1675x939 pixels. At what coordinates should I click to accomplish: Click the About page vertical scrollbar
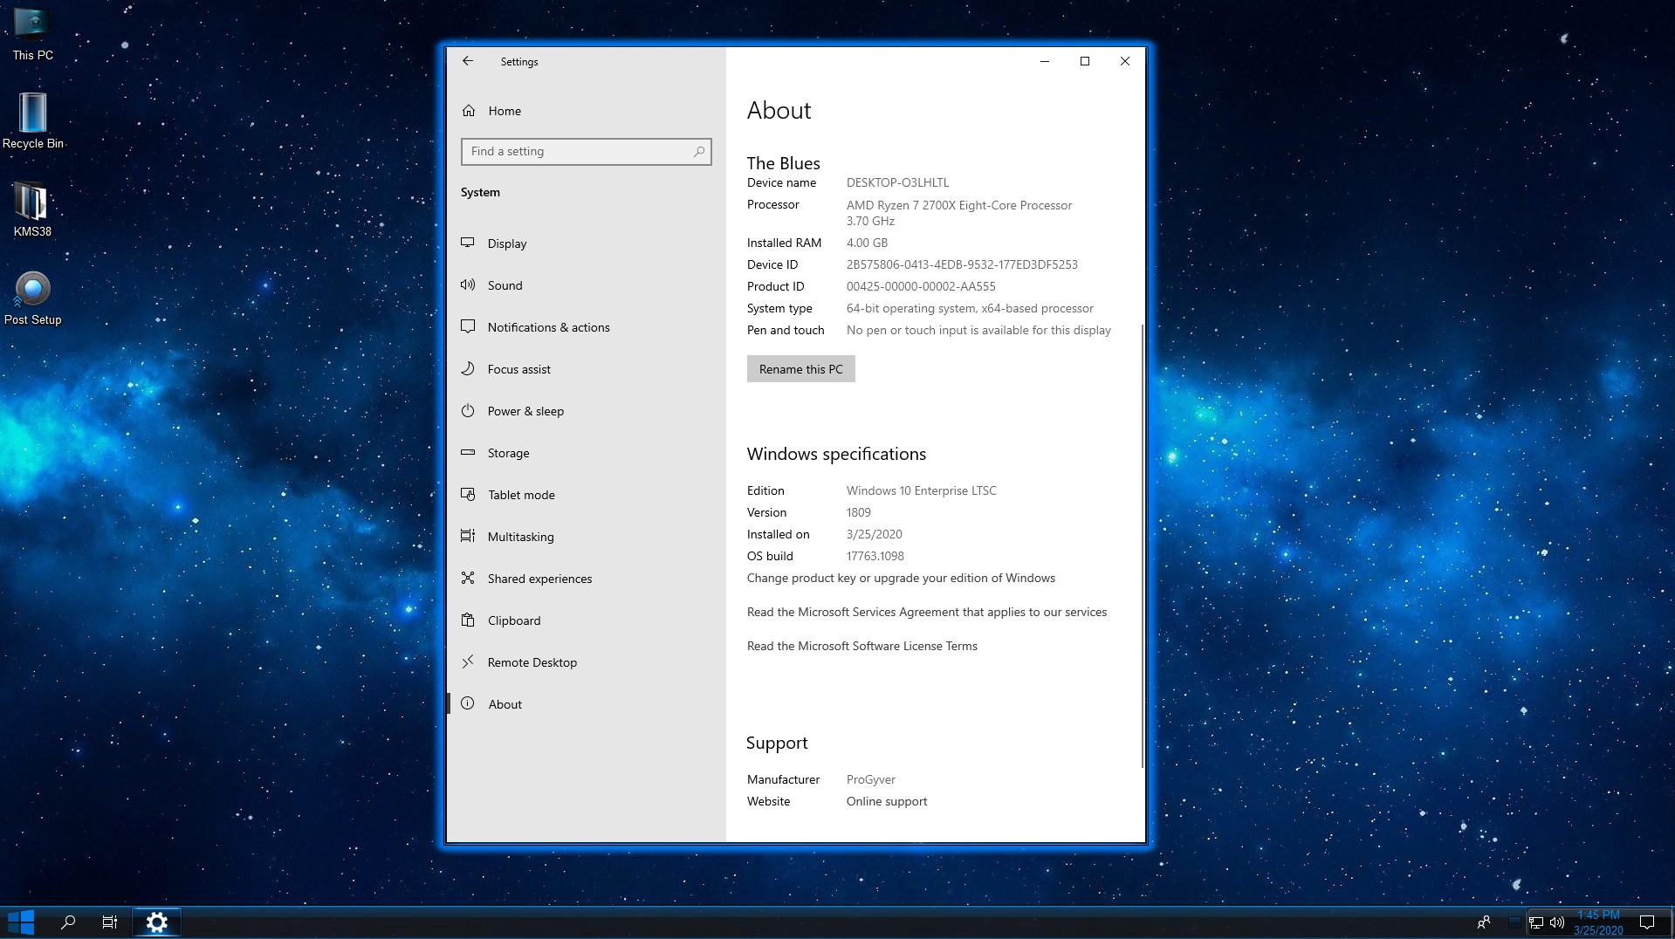click(1142, 546)
